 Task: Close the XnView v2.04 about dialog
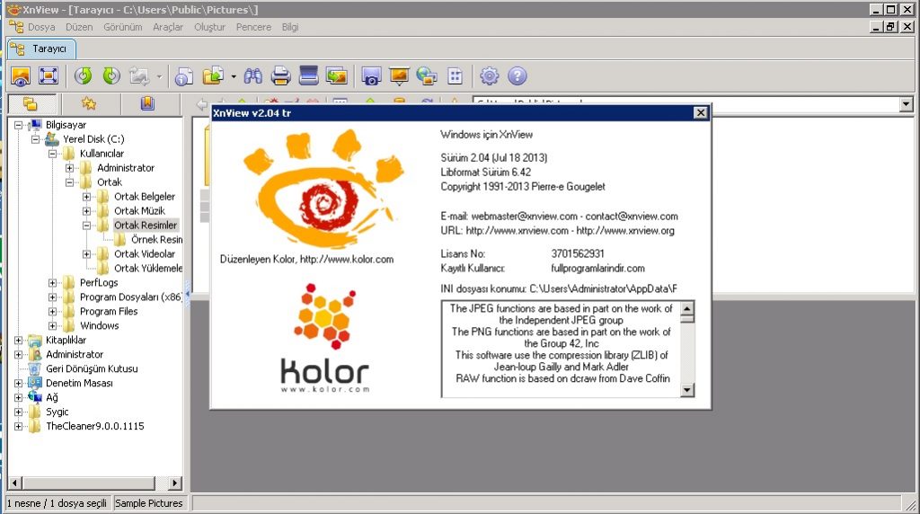pyautogui.click(x=700, y=113)
